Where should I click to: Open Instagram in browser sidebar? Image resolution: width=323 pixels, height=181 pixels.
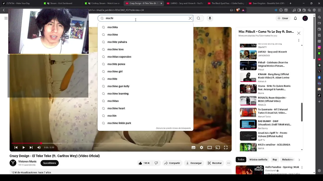click(x=319, y=47)
